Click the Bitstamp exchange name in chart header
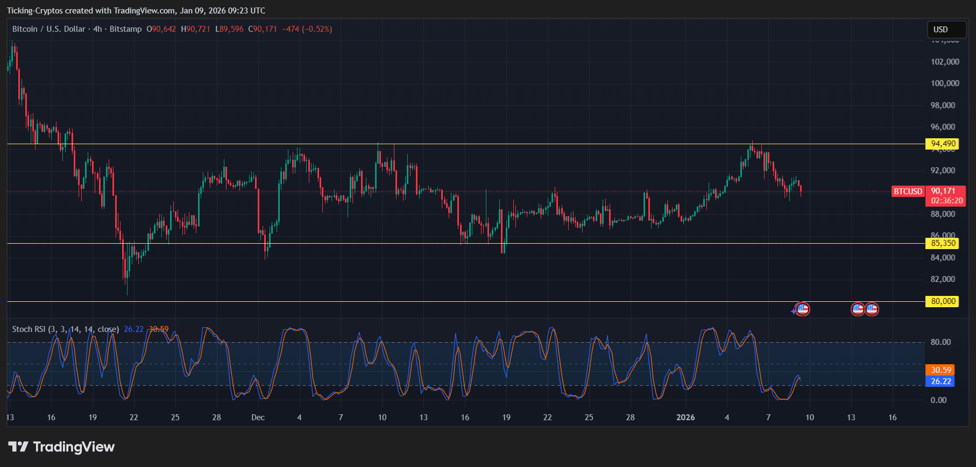The width and height of the screenshot is (976, 467). [125, 29]
